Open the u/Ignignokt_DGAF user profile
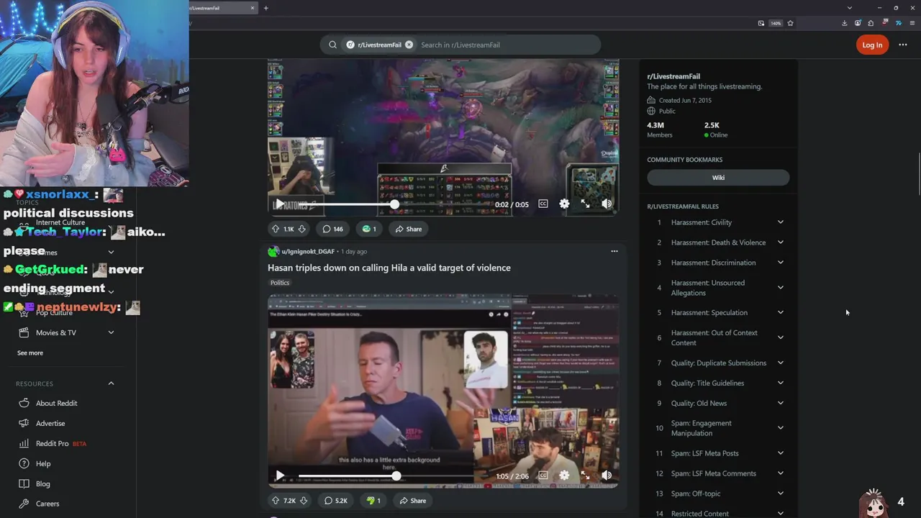921x518 pixels. 308,251
